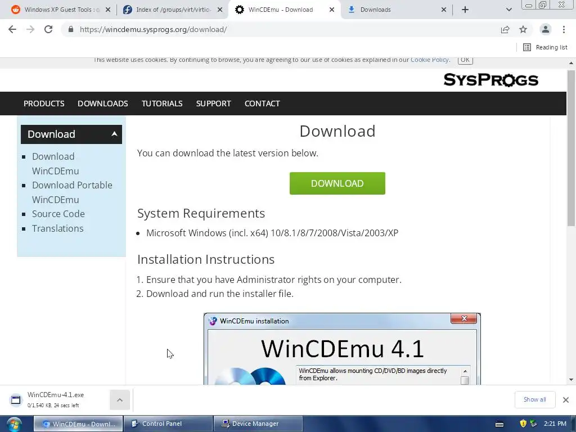Open the Chrome profile avatar menu
Viewport: 576px width, 432px height.
(x=546, y=29)
